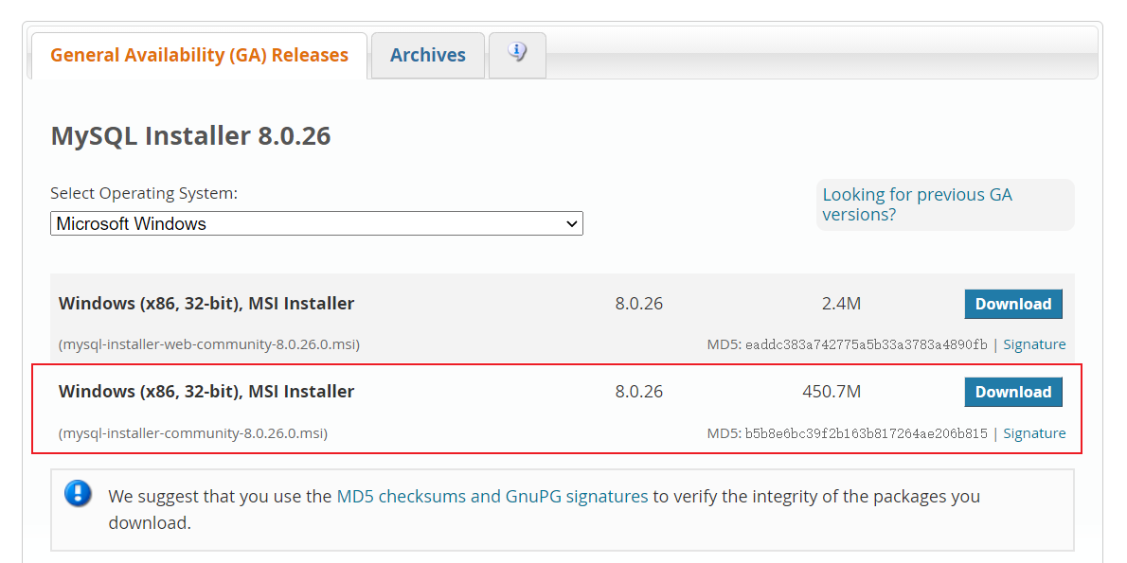Image resolution: width=1127 pixels, height=563 pixels.
Task: Click Signature link for the full community installer
Action: click(x=1034, y=432)
